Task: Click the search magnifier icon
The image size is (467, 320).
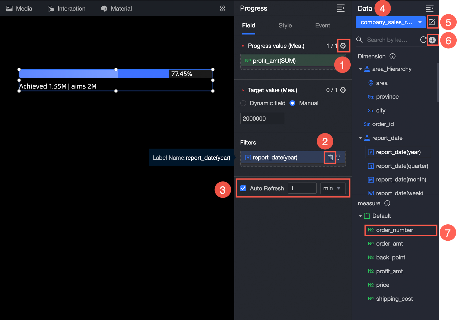Action: [x=359, y=40]
